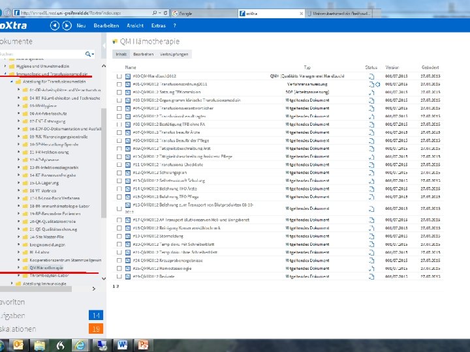Viewport: 470px width, 352px height.
Task: Open Word from the taskbar
Action: click(122, 345)
